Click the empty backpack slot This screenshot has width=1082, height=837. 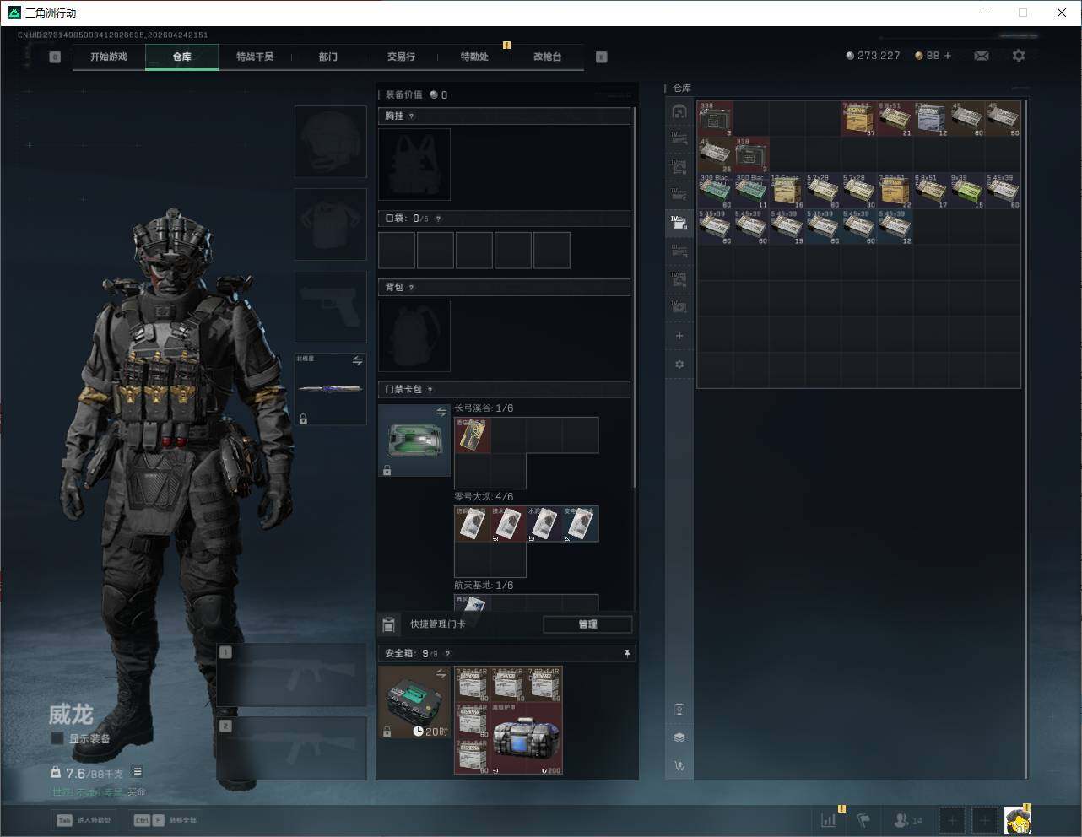(414, 336)
